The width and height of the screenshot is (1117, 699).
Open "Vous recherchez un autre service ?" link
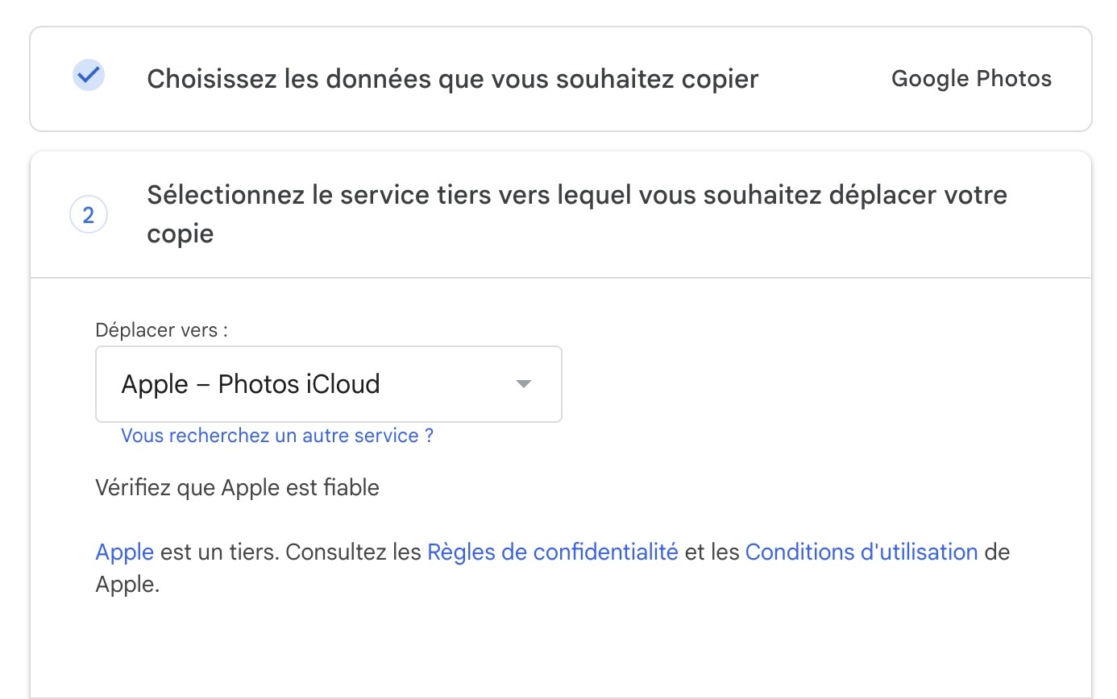coord(277,436)
